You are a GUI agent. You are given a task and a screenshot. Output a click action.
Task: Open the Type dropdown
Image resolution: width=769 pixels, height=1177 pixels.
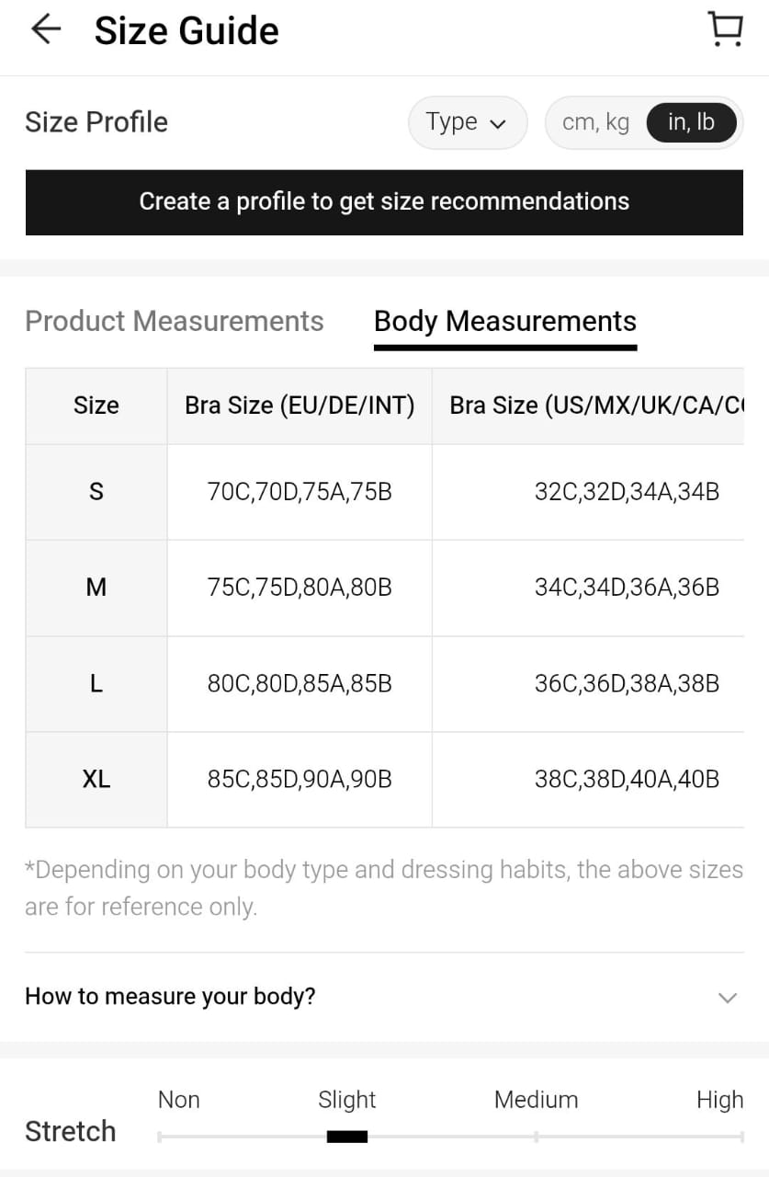click(x=467, y=122)
